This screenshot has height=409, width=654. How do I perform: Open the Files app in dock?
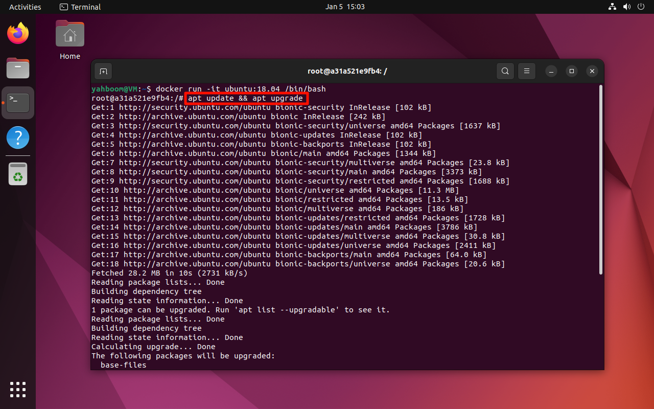(18, 68)
